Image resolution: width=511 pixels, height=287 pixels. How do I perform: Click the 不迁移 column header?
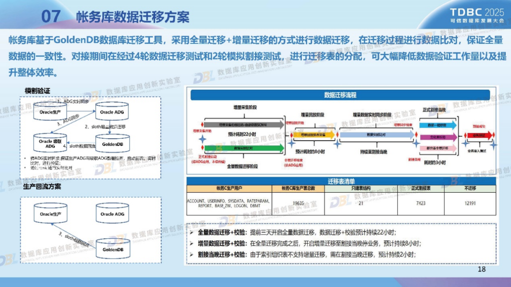coord(470,188)
